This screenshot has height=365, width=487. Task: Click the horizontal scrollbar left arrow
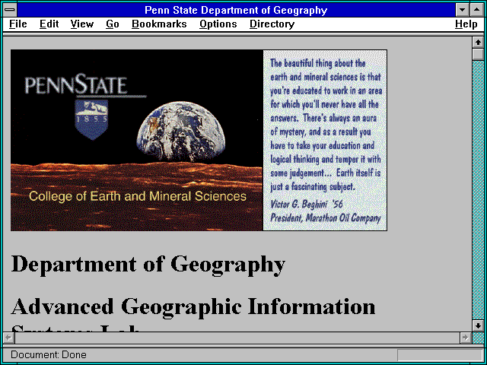pos(9,338)
